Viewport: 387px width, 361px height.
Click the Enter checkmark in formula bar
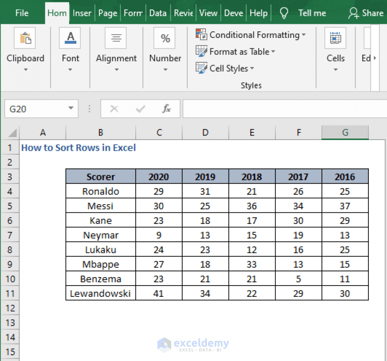click(x=140, y=109)
